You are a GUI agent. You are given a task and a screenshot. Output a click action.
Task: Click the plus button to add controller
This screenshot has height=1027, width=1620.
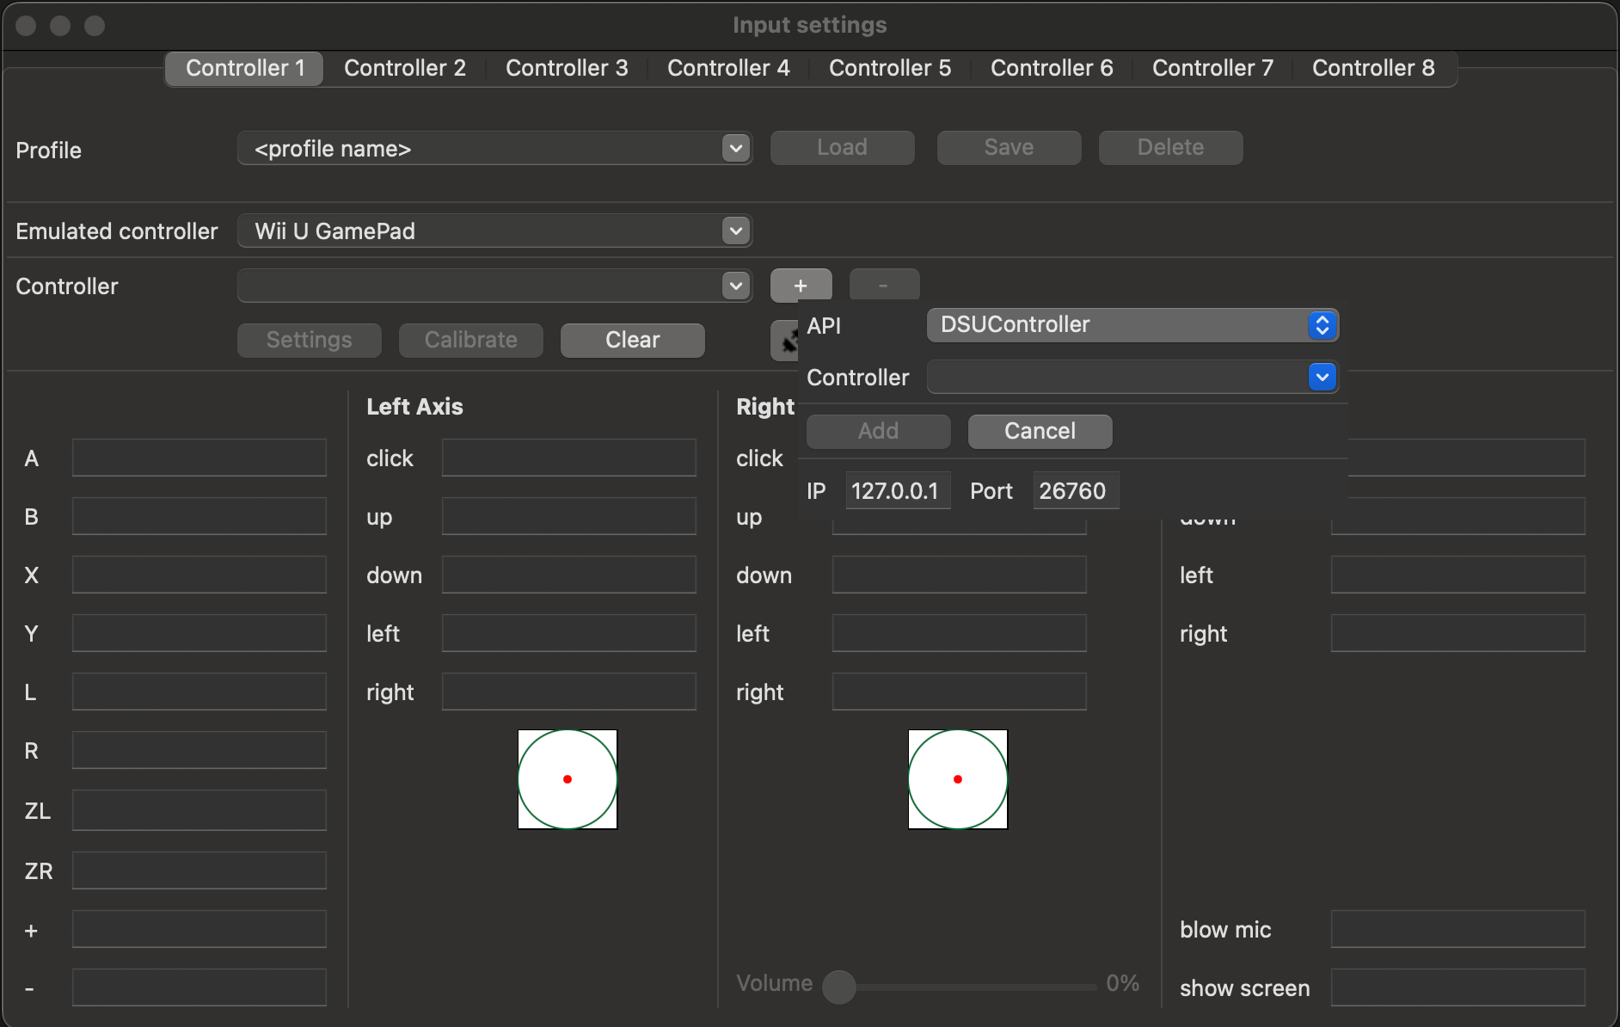pyautogui.click(x=801, y=285)
